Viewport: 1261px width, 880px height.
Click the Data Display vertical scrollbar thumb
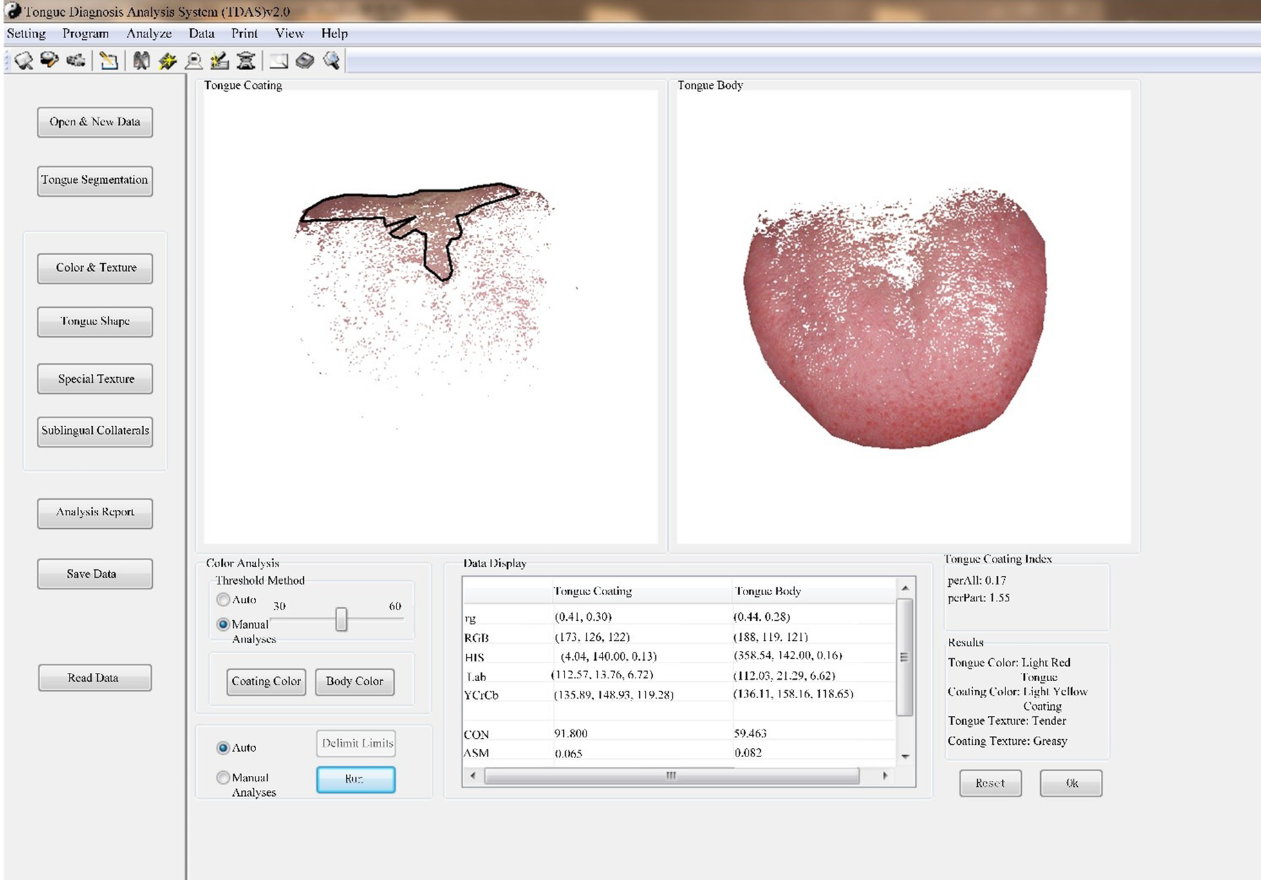[905, 657]
